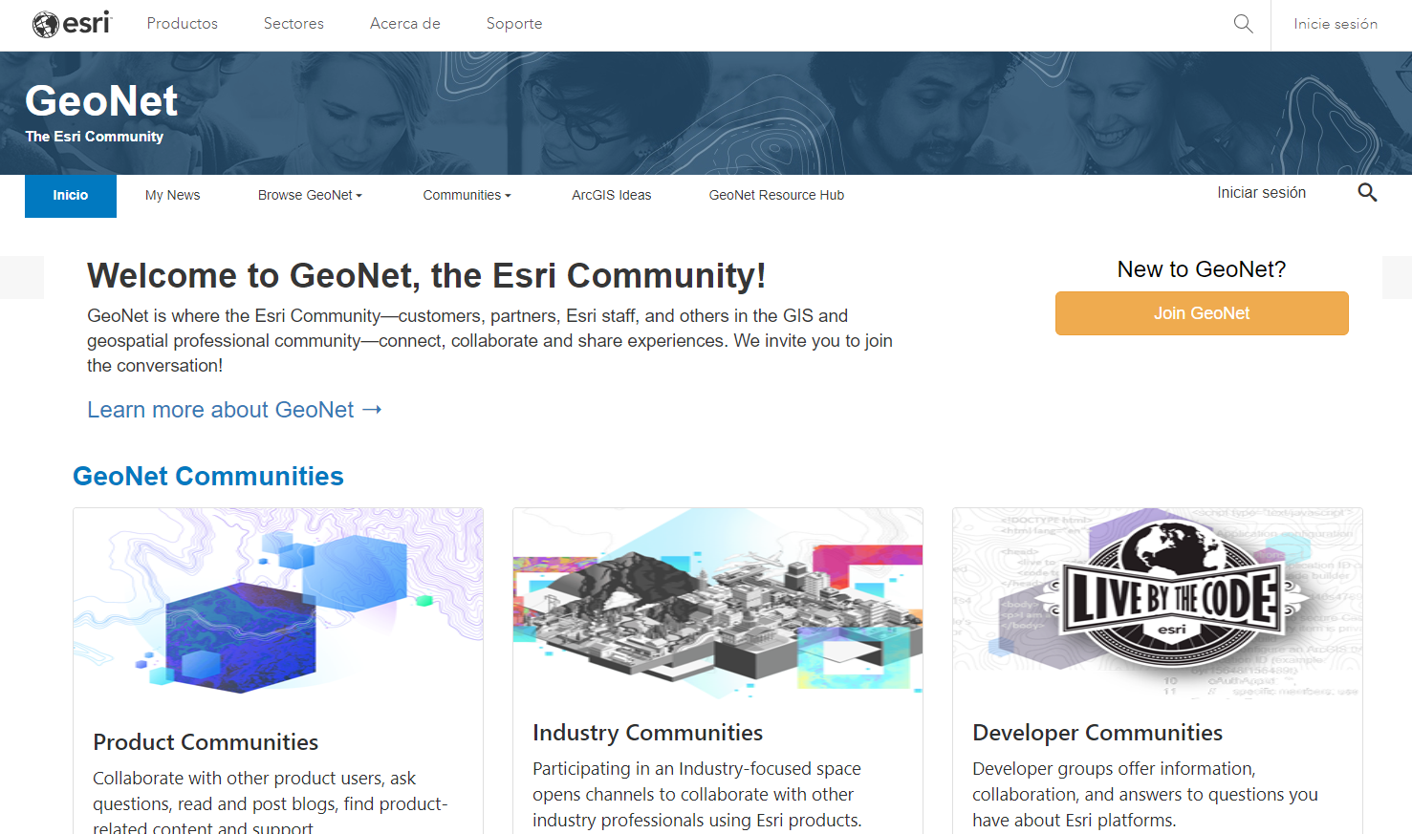Go to My News
Image resolution: width=1412 pixels, height=834 pixels.
pos(173,195)
